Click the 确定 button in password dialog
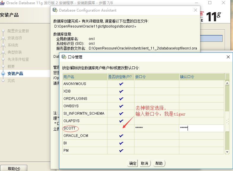Viewport: 233px width, 171px height. tap(133, 163)
